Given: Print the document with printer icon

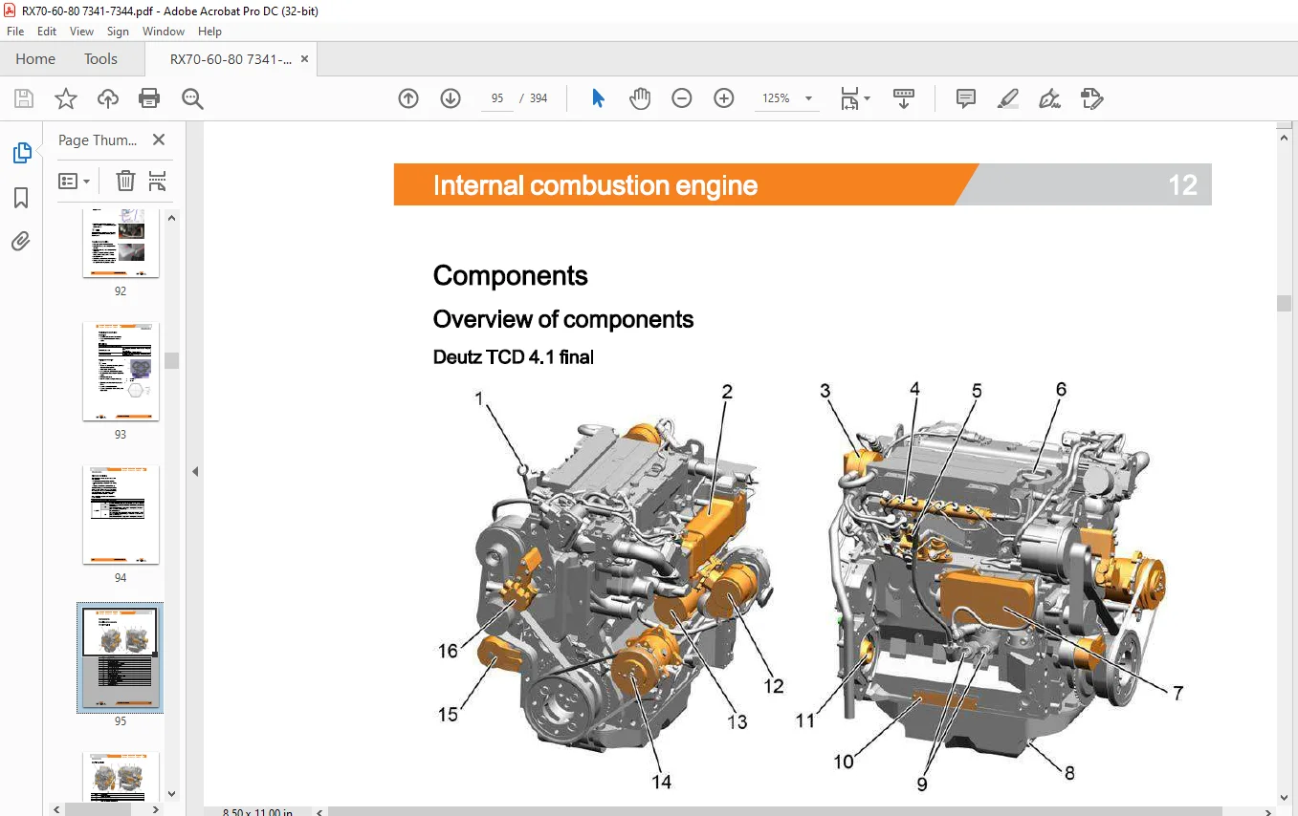Looking at the screenshot, I should tap(149, 98).
